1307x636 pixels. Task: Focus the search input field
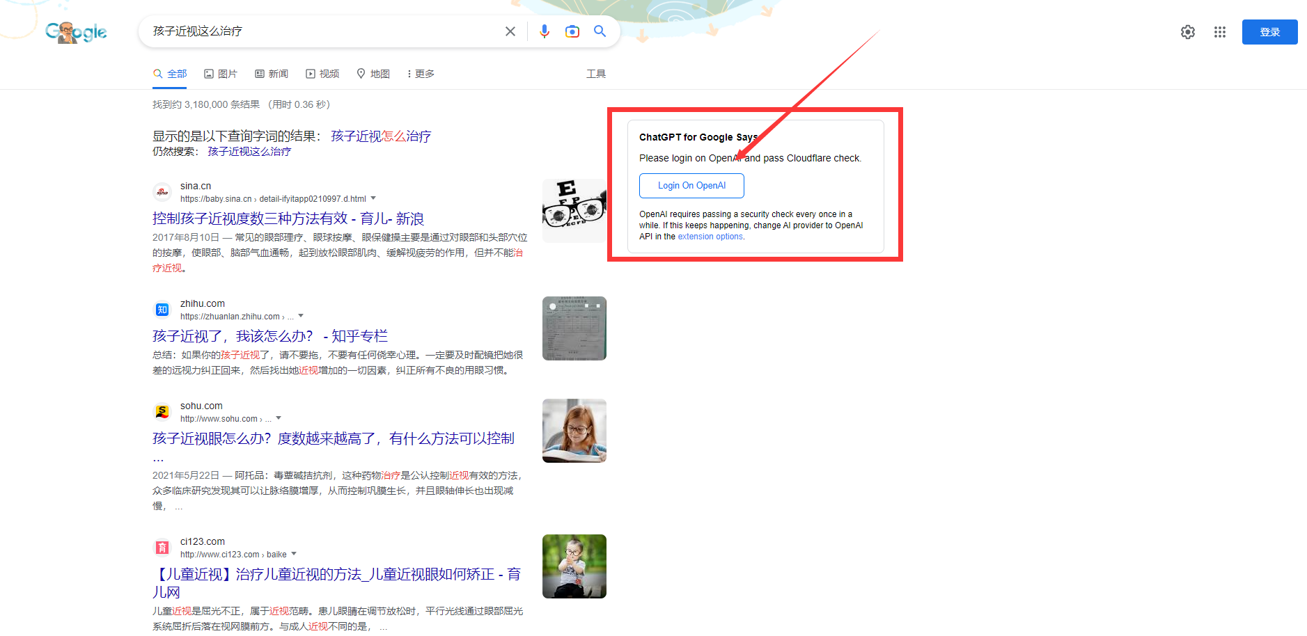click(324, 31)
